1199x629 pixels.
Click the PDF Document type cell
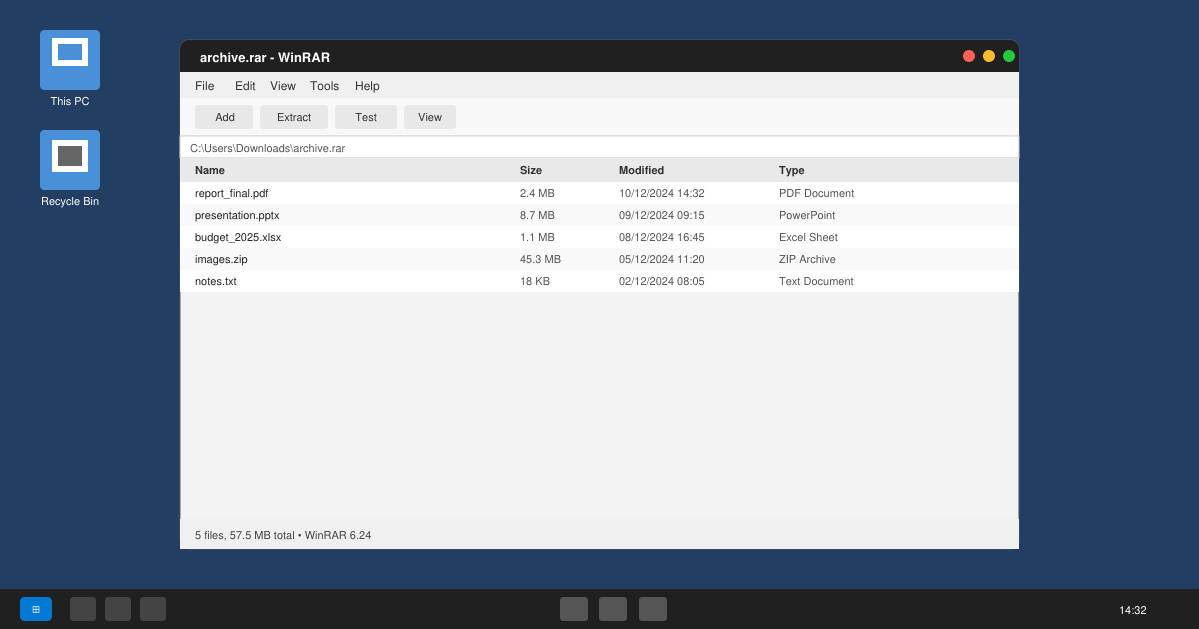click(817, 193)
